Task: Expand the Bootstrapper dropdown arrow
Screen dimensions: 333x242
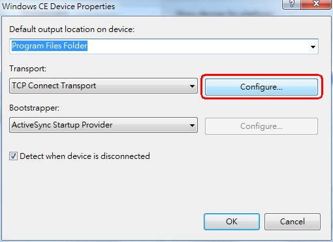Action: pyautogui.click(x=192, y=126)
